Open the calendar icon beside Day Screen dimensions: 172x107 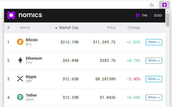coord(138,15)
